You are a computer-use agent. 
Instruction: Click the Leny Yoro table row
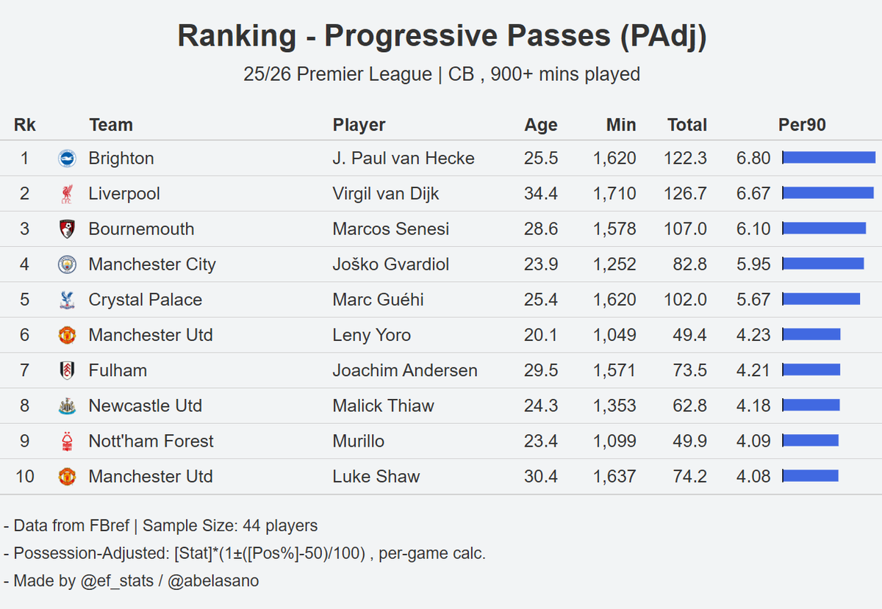tap(441, 335)
